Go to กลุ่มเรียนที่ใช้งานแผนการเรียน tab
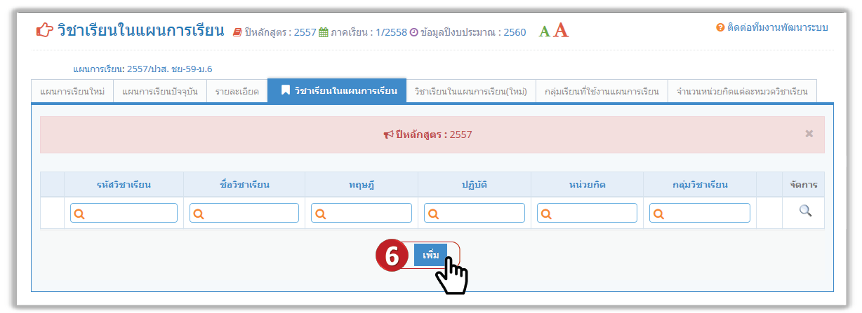This screenshot has height=313, width=862. pyautogui.click(x=602, y=91)
